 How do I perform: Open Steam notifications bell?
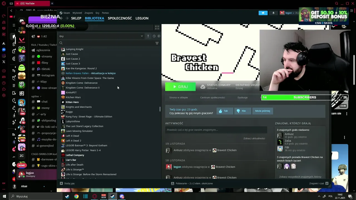(273, 13)
